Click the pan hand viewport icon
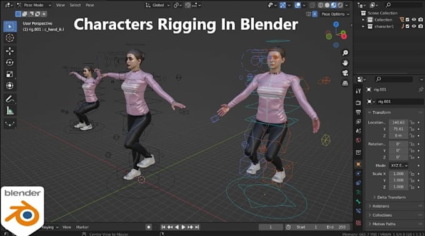Image resolution: width=425 pixels, height=236 pixels. tap(345, 63)
